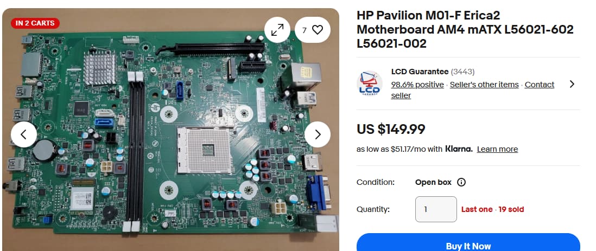Advance to the next product image
Screen dimensions: 596x251
318,134
